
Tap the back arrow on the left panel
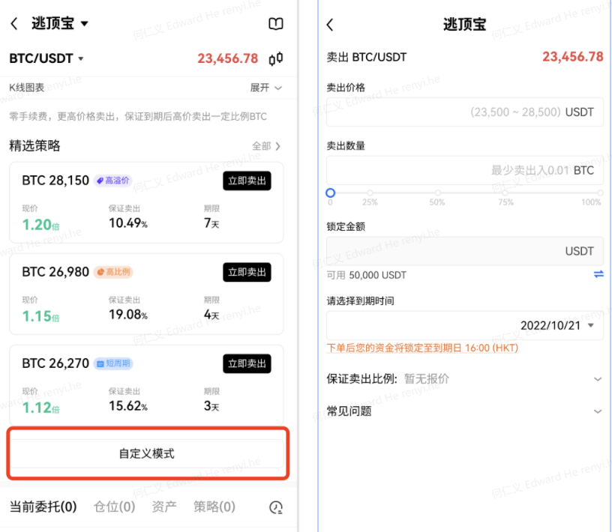point(15,23)
